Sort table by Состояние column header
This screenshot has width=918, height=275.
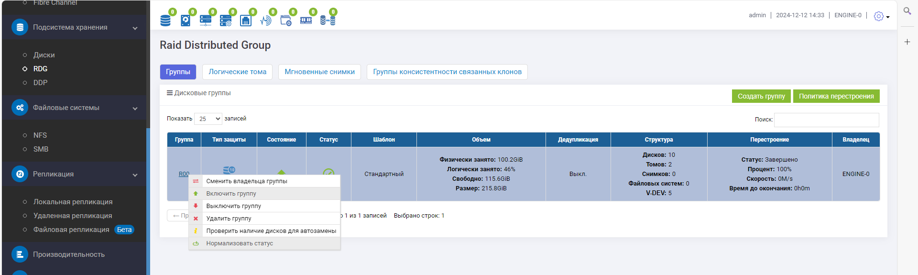[x=282, y=140]
